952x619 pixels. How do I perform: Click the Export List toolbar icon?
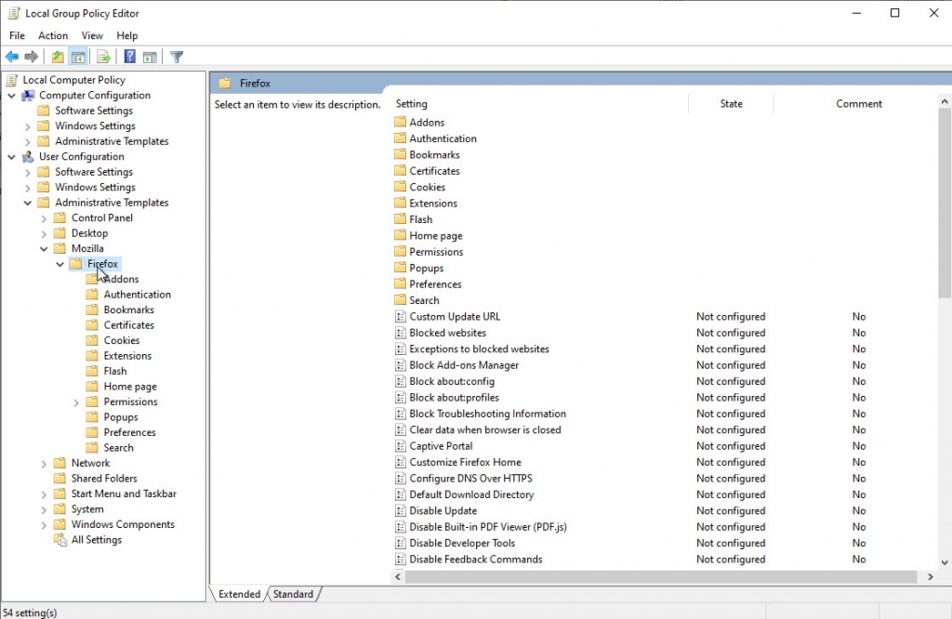pos(104,56)
